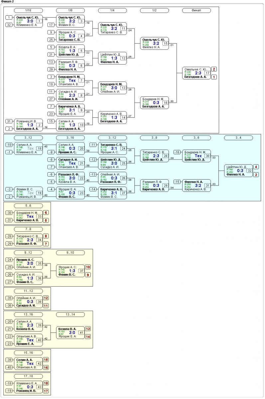Click the "13...14" bracket header
Screen dimensions: 265x399
(70, 314)
